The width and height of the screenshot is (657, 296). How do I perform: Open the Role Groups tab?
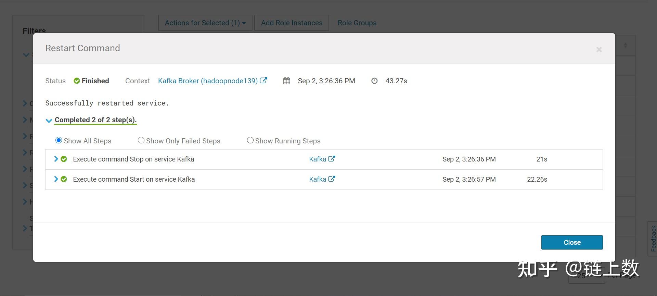(x=357, y=23)
